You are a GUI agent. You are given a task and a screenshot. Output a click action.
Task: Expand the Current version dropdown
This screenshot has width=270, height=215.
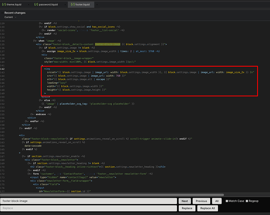pos(12,17)
